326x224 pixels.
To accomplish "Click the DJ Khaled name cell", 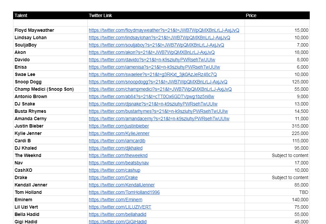I will (51, 148).
